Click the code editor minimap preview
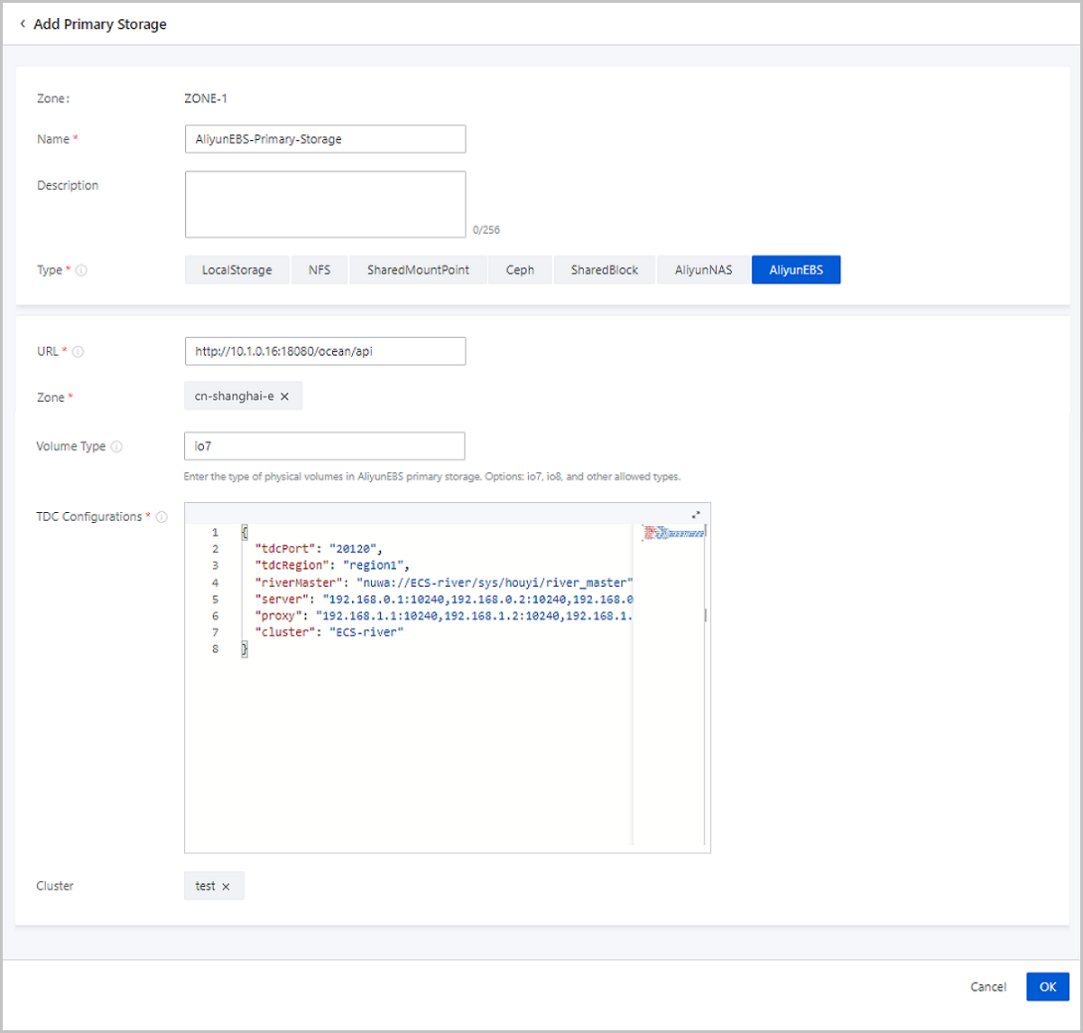 pyautogui.click(x=673, y=534)
